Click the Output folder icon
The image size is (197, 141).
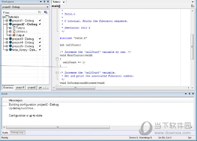point(14,35)
